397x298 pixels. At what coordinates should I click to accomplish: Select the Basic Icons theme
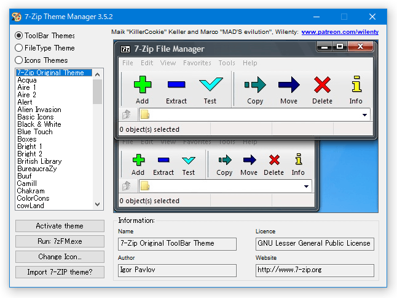tap(54, 117)
